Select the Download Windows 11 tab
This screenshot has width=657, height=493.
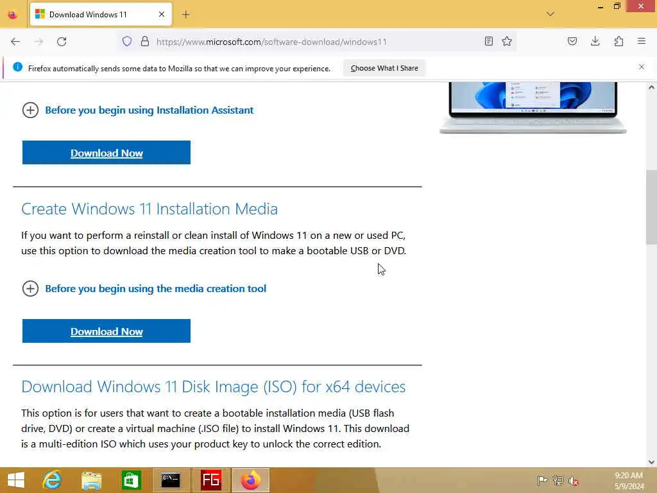(101, 14)
